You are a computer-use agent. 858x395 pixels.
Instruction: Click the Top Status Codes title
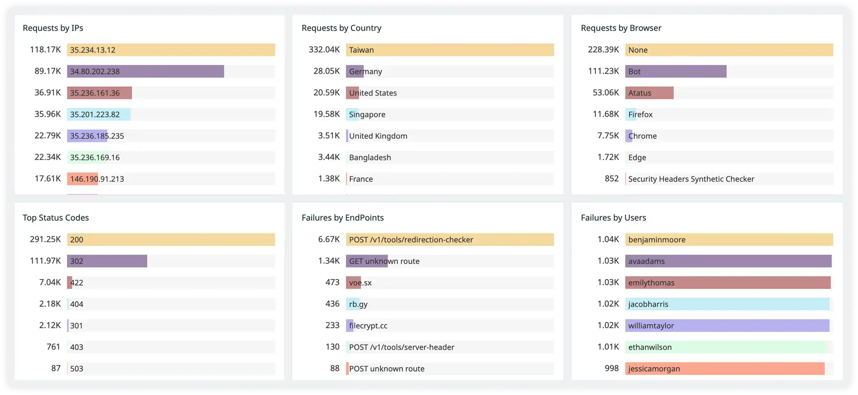click(x=56, y=218)
